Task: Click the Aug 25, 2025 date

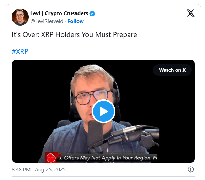Action: 50,170
